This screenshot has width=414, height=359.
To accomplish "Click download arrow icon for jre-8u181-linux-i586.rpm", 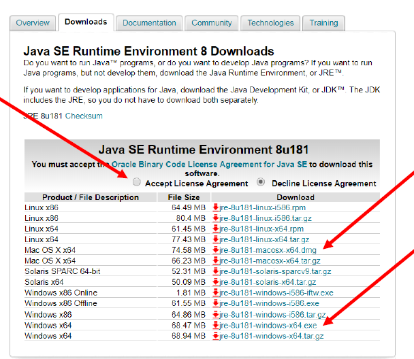I will 216,207.
